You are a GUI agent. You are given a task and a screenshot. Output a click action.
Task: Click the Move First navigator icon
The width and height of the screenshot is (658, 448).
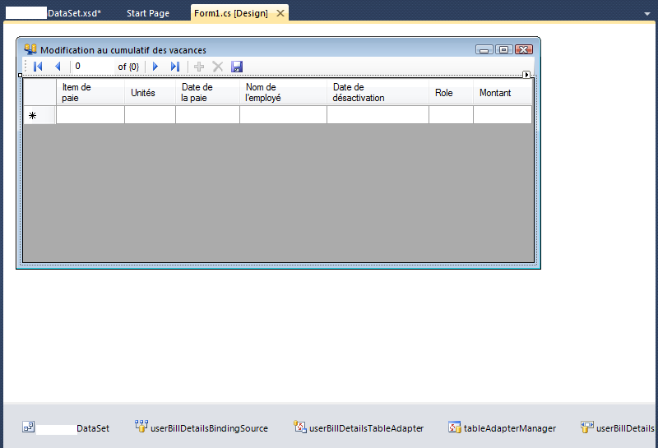click(38, 67)
